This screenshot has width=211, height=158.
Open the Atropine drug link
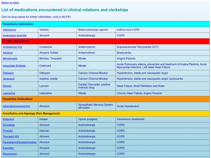(x=8, y=53)
